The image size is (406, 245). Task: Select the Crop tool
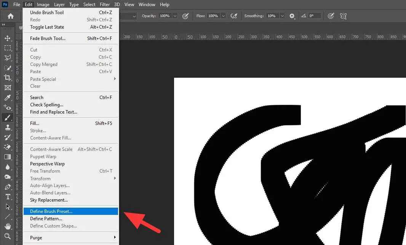point(8,78)
